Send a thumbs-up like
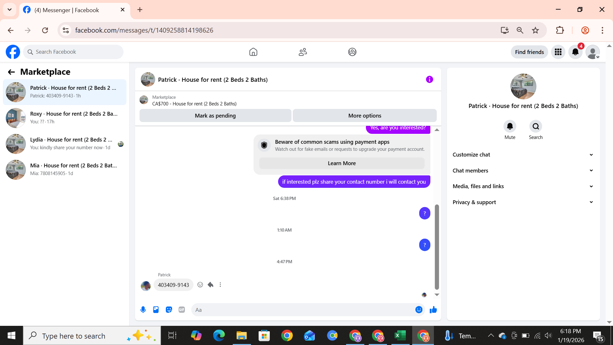The image size is (613, 345). 433,310
